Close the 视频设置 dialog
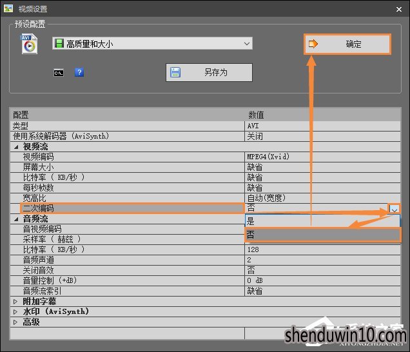410x352 pixels. click(x=399, y=10)
